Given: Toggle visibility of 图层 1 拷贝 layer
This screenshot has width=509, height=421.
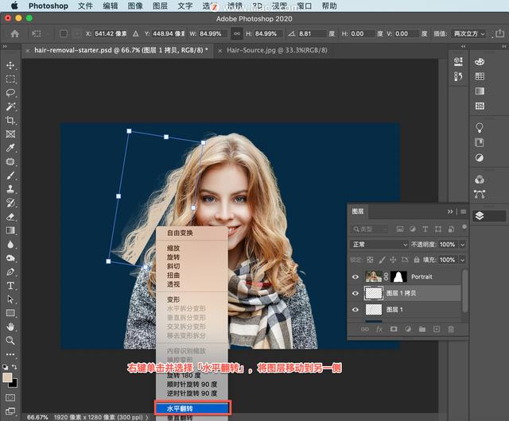Looking at the screenshot, I should pyautogui.click(x=356, y=293).
